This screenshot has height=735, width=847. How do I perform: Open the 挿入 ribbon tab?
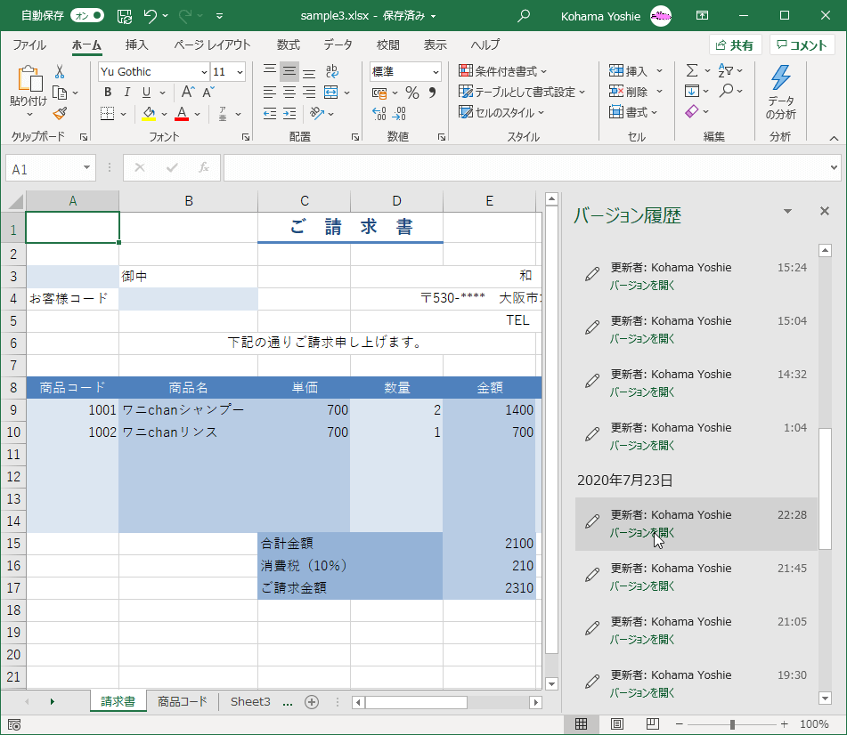tap(136, 45)
